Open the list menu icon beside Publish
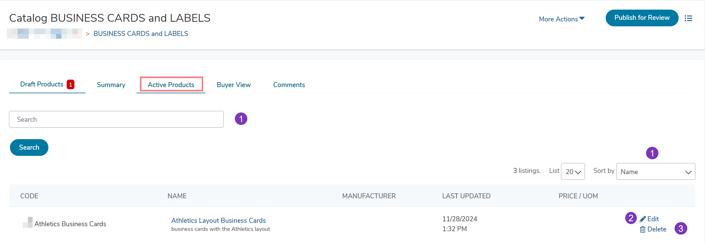705x242 pixels. pyautogui.click(x=688, y=18)
